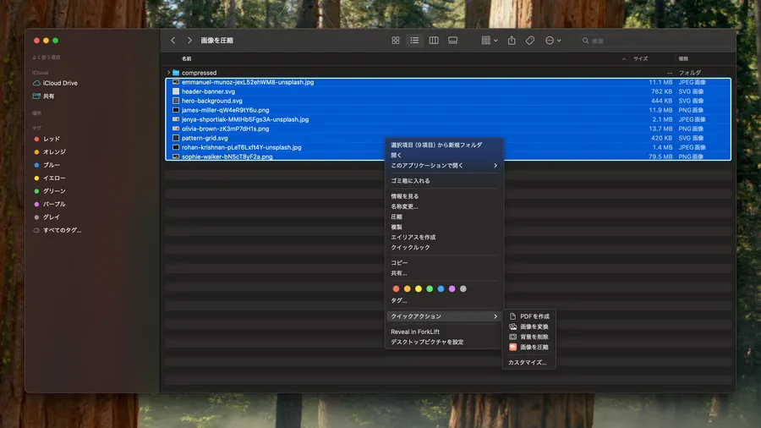The width and height of the screenshot is (761, 428).
Task: Select イエロー tag in the sidebar
Action: point(50,178)
